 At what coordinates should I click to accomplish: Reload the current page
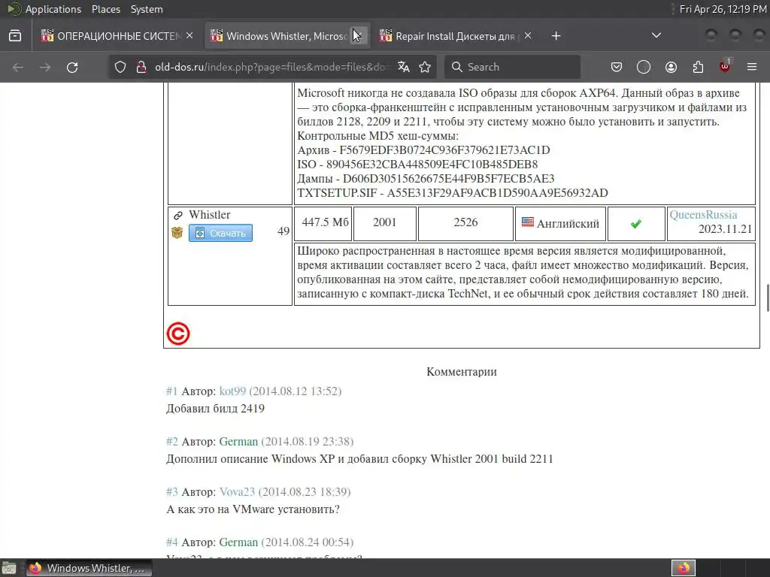coord(72,67)
